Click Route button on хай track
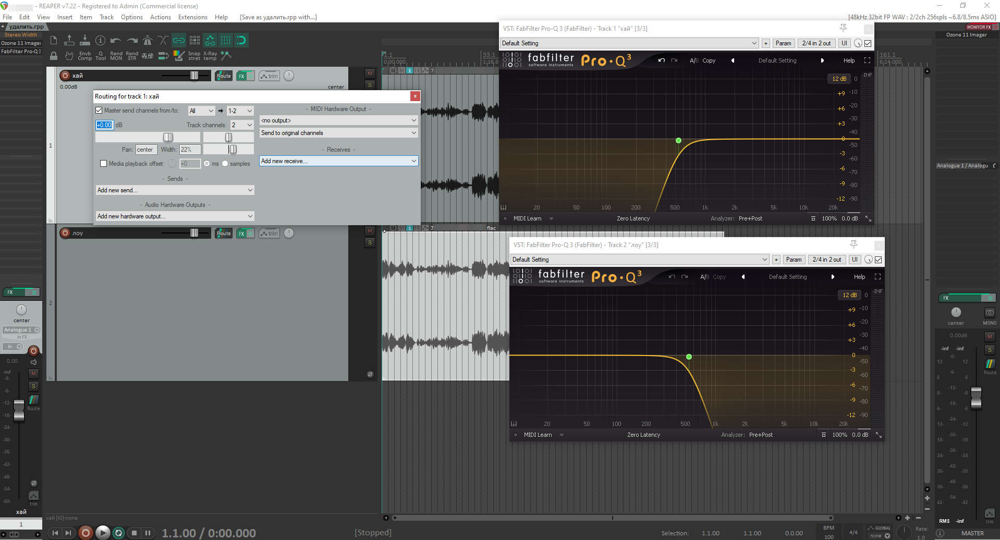The width and height of the screenshot is (1000, 540). point(224,76)
